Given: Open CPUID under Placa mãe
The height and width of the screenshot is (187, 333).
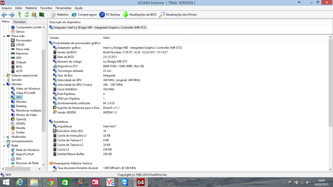Looking at the screenshot, I should pyautogui.click(x=20, y=45).
